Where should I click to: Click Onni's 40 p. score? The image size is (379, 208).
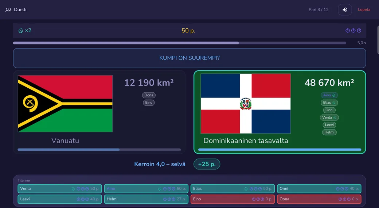pyautogui.click(x=354, y=189)
